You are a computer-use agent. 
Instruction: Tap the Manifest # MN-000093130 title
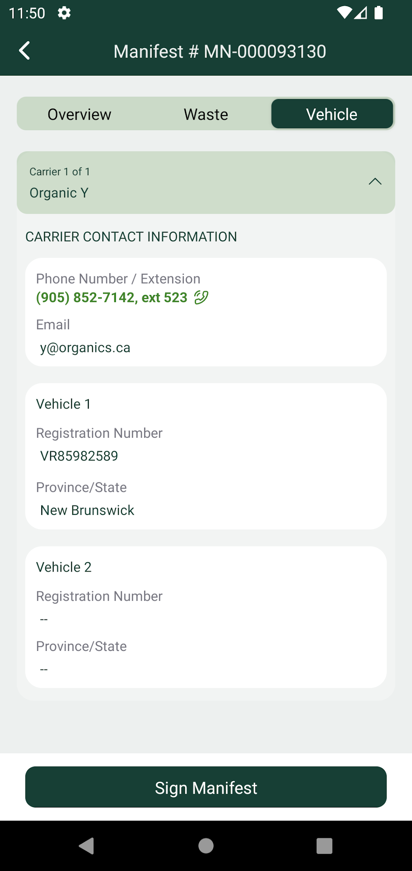pyautogui.click(x=220, y=51)
